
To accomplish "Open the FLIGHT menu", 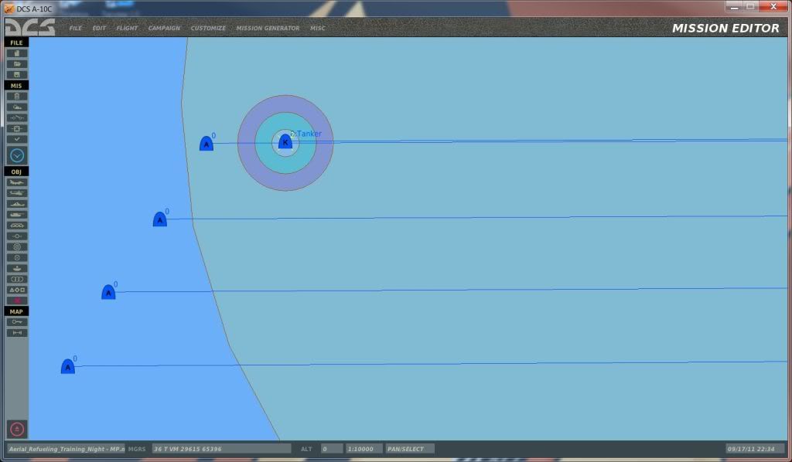I will click(x=127, y=29).
